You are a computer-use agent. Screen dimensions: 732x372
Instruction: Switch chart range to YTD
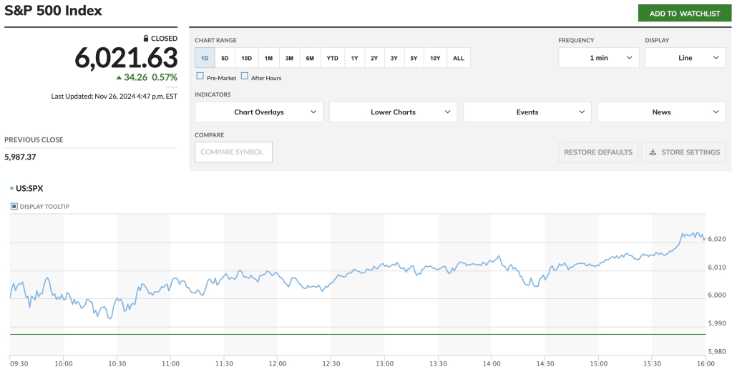coord(332,58)
